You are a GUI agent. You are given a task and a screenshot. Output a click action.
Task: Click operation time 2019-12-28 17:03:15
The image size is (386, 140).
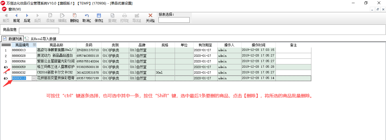[x=259, y=50]
